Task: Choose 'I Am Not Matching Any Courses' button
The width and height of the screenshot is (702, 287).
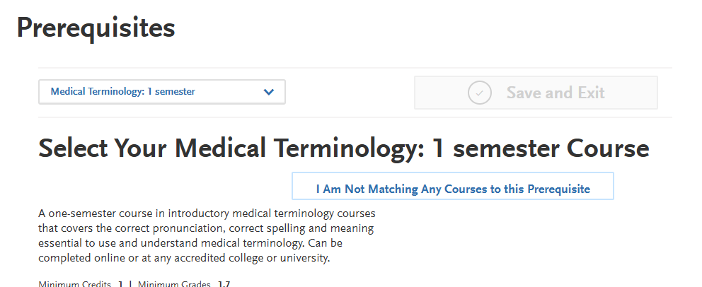Action: tap(452, 189)
